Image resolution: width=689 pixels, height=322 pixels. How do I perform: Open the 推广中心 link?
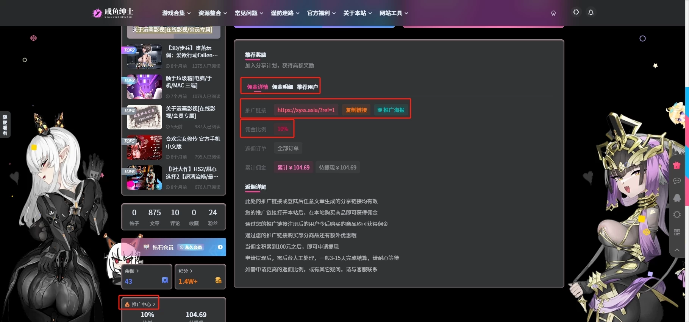point(140,304)
